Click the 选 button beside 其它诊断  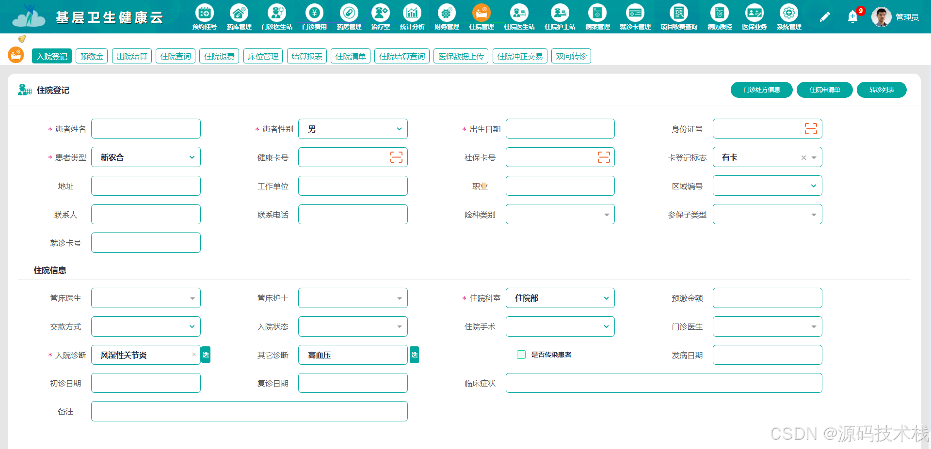(414, 355)
